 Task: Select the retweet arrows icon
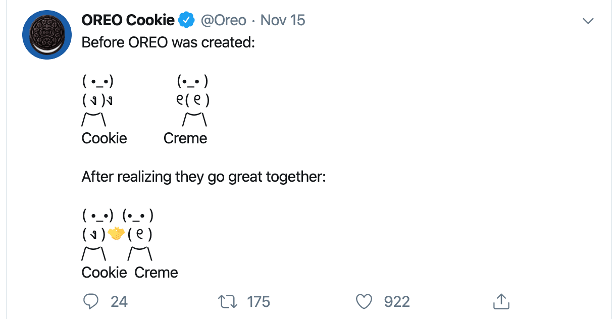[x=228, y=301]
